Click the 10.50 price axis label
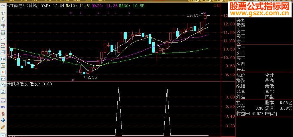Image resolution: width=293 pixels, height=137 pixels. [x=229, y=49]
